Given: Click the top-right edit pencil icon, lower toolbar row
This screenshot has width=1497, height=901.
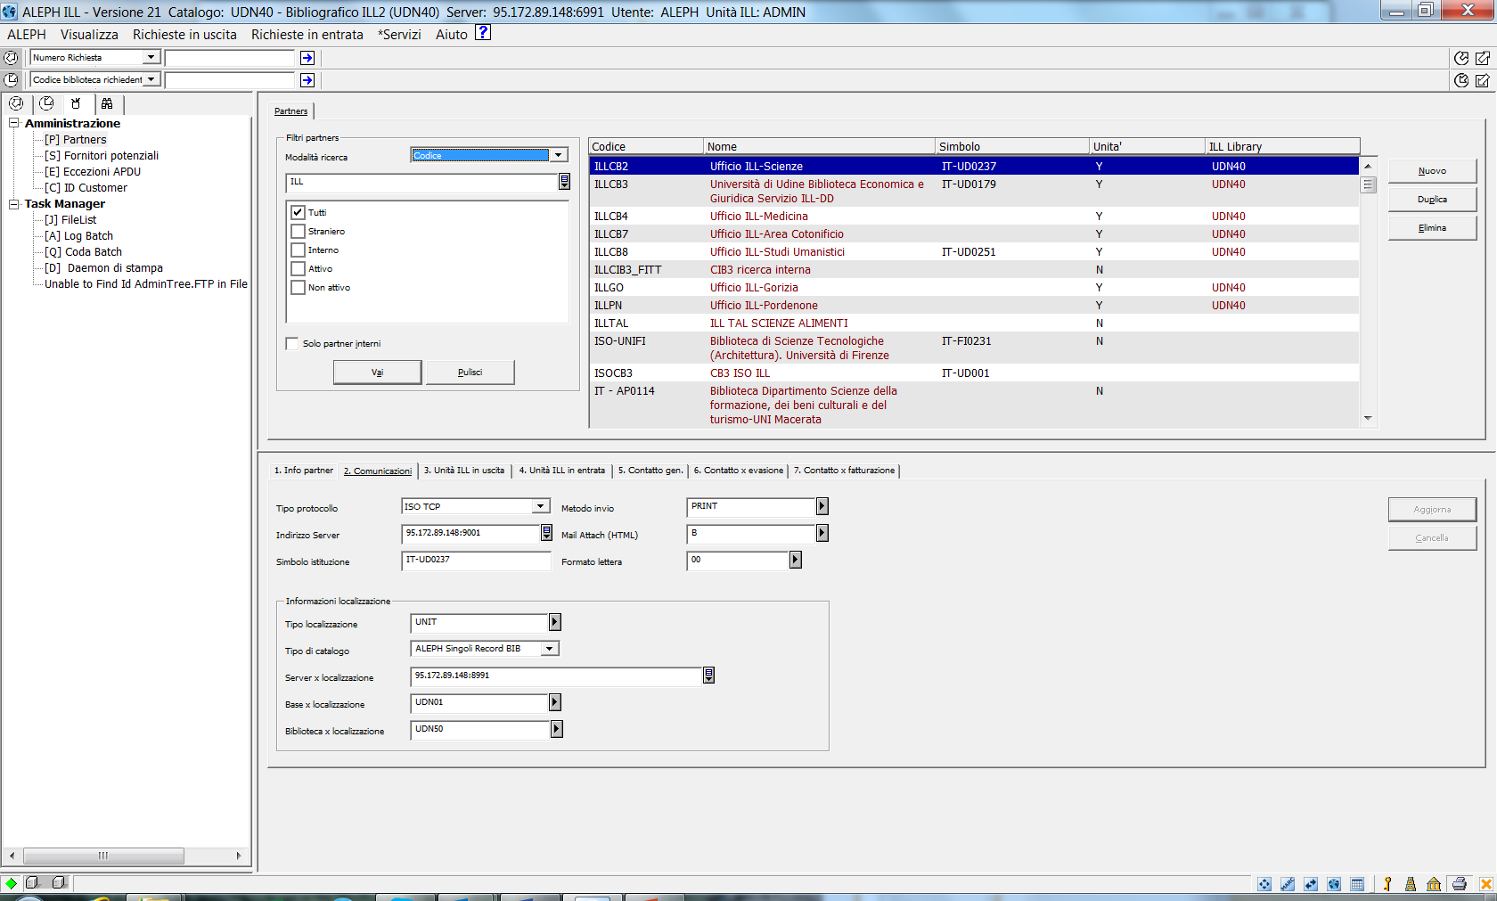Looking at the screenshot, I should pyautogui.click(x=1483, y=80).
